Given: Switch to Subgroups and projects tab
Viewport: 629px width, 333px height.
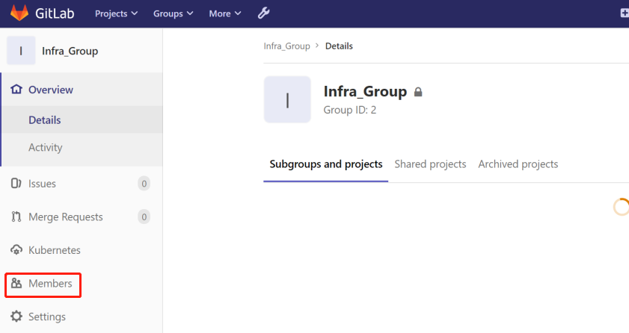Looking at the screenshot, I should 326,164.
